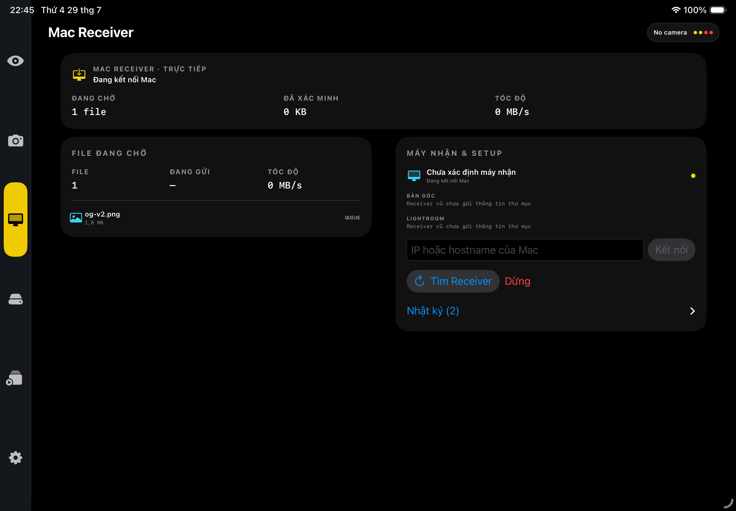
Task: Open the Nhật ký (2) log link
Action: point(433,311)
